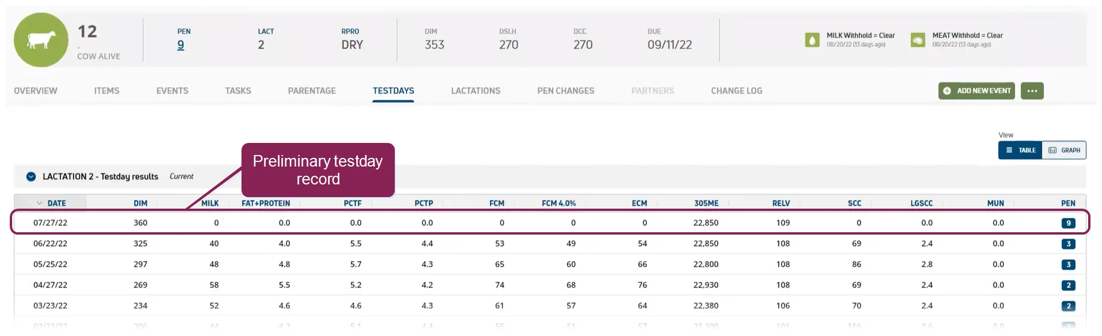Open the TASKS tab
Screen dimensions: 1102x336
(x=238, y=90)
